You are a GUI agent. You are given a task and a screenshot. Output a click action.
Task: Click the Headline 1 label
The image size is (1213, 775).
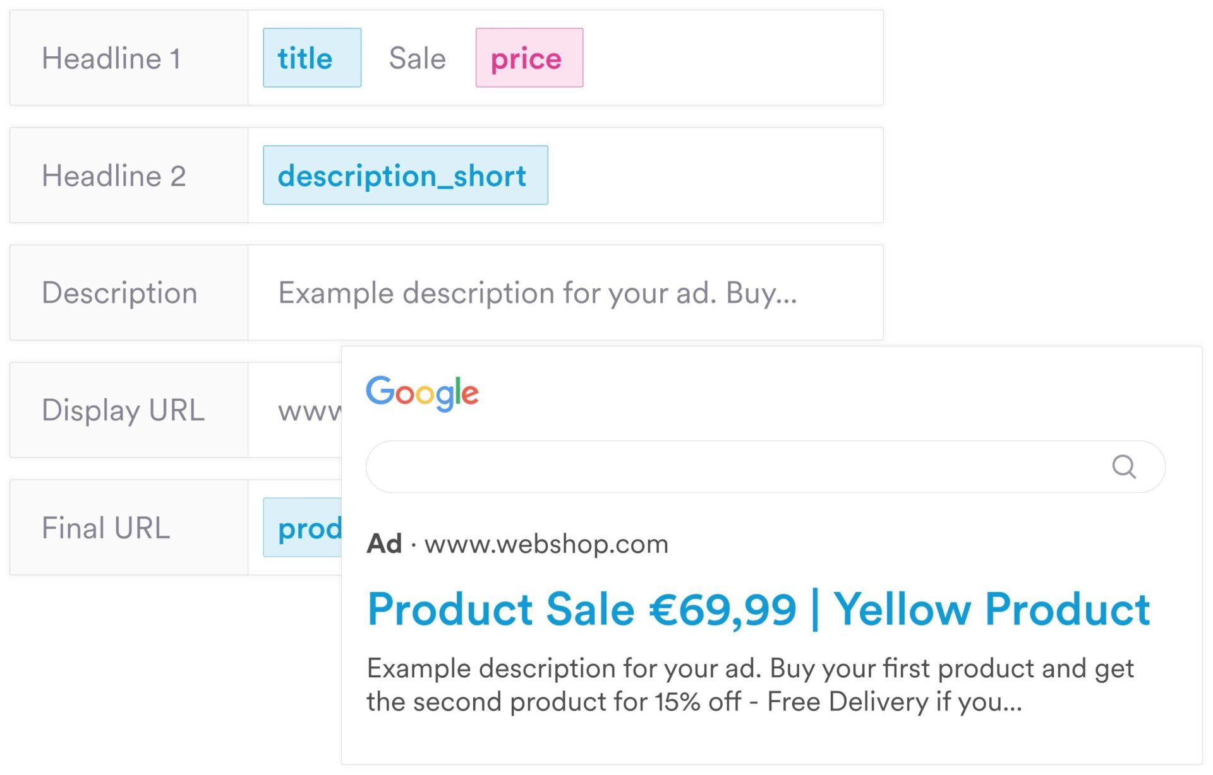click(111, 58)
